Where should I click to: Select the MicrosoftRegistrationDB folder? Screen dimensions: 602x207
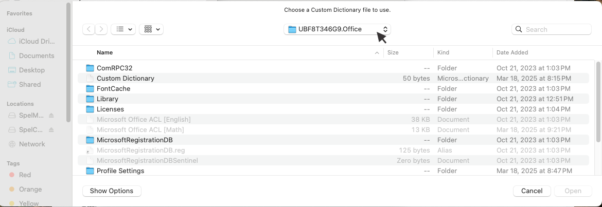(x=134, y=140)
